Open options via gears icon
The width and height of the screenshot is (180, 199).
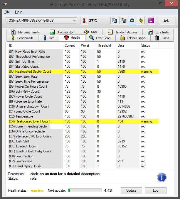[141, 21]
